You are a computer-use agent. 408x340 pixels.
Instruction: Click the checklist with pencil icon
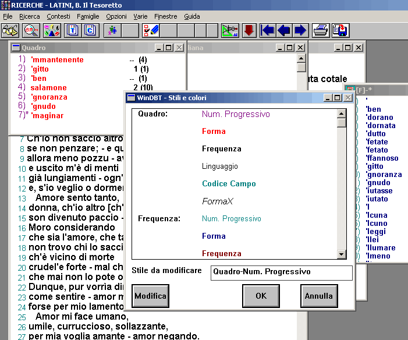click(x=151, y=30)
